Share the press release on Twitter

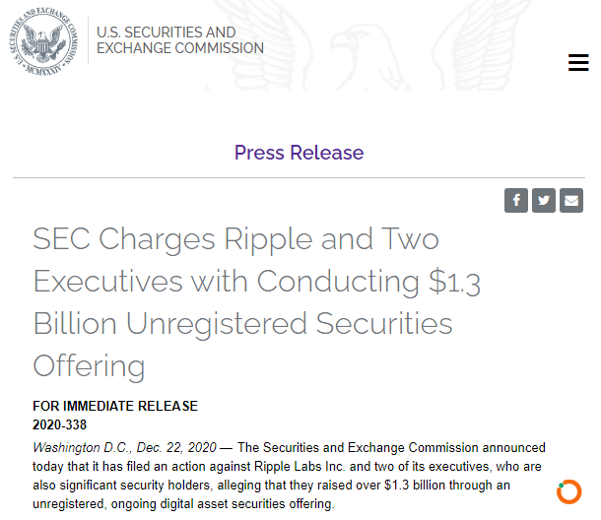pyautogui.click(x=544, y=200)
